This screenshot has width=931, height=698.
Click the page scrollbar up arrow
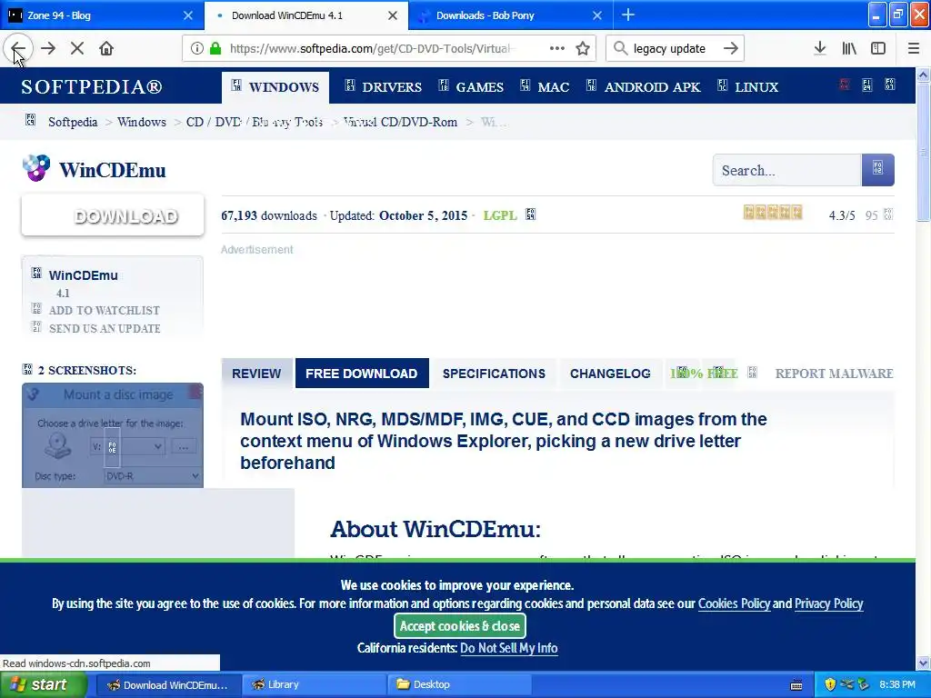923,75
